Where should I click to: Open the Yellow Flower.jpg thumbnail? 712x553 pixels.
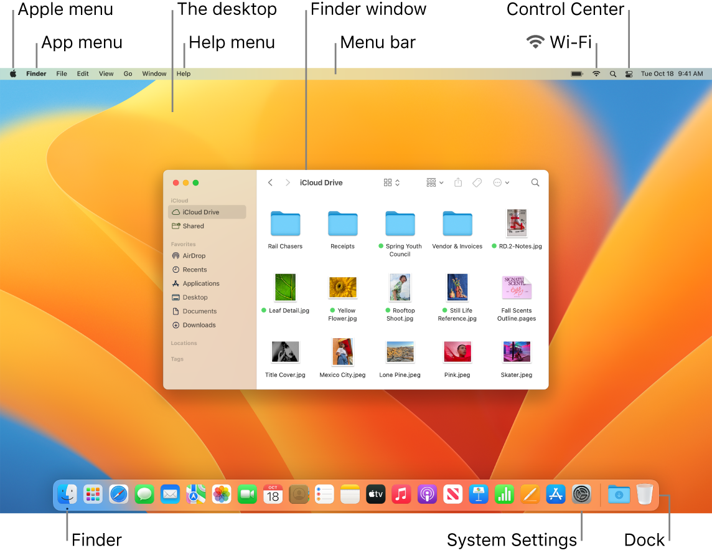pyautogui.click(x=342, y=287)
